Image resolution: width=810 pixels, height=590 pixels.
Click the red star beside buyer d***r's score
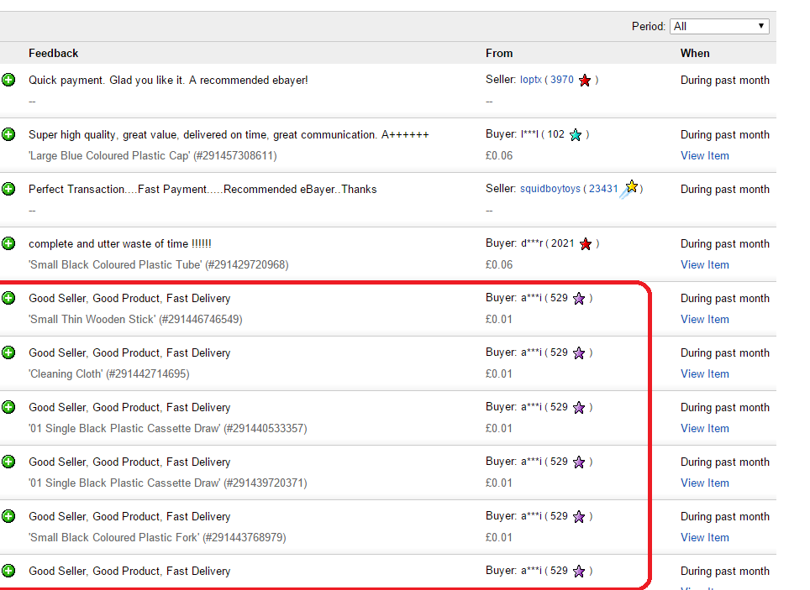[586, 244]
